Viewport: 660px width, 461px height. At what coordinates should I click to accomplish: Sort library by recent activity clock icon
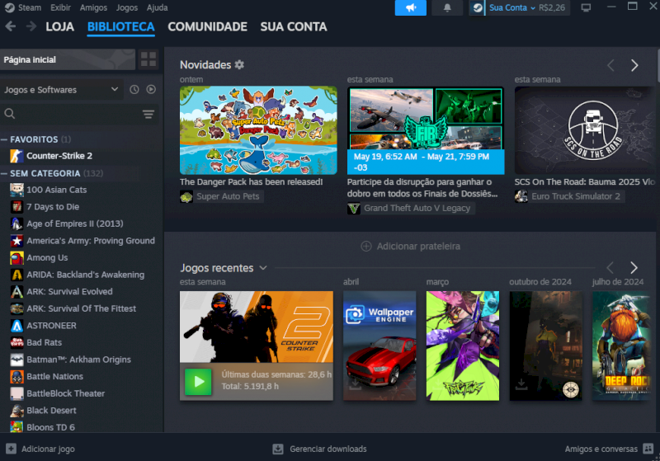coord(134,90)
